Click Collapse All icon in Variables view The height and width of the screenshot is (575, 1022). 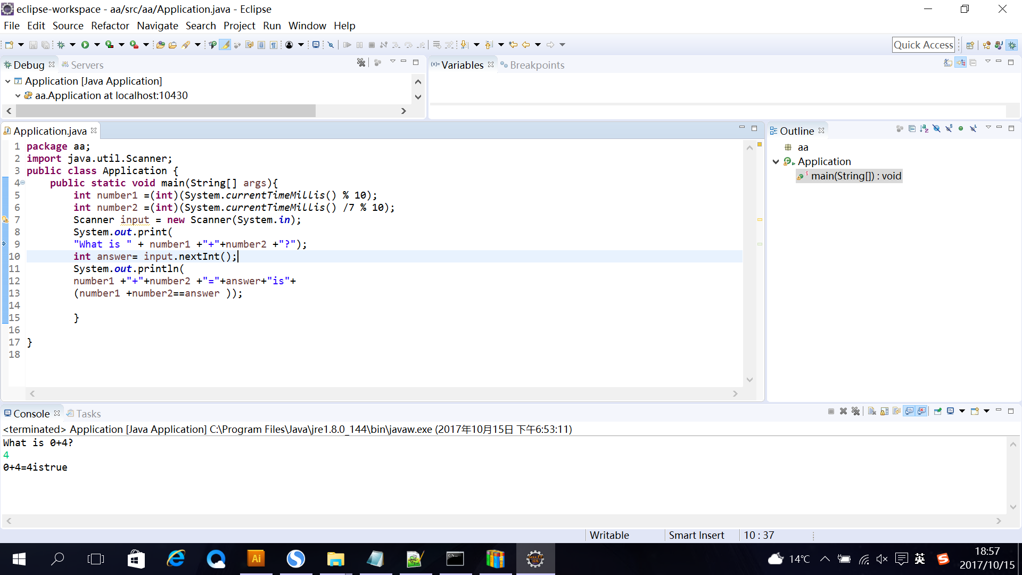pos(973,62)
